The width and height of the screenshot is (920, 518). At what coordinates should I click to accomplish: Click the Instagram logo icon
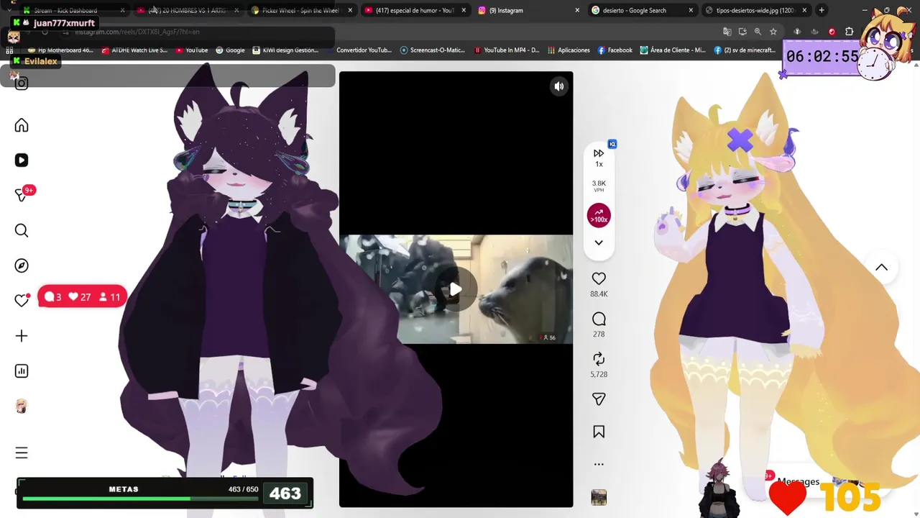tap(22, 83)
